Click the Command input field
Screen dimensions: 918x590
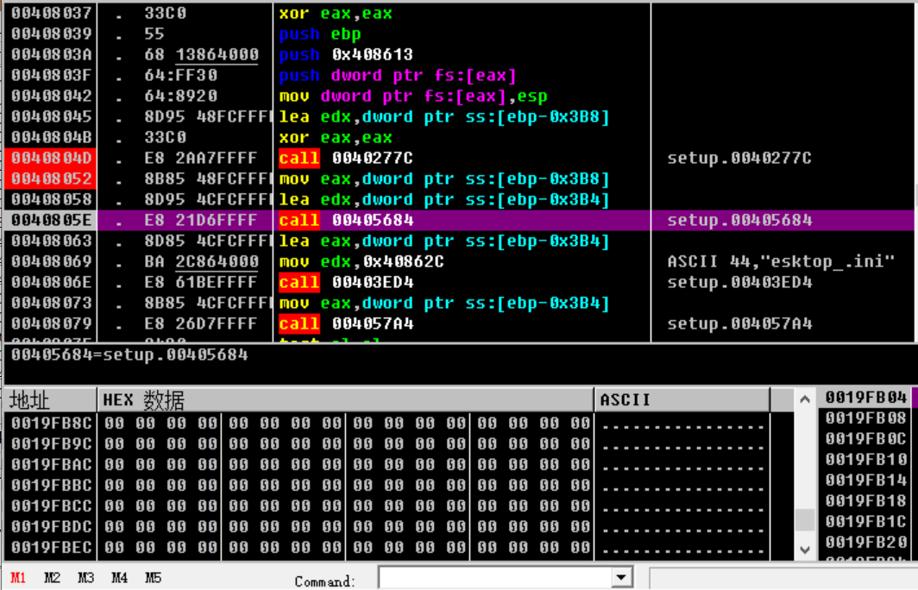(x=495, y=578)
